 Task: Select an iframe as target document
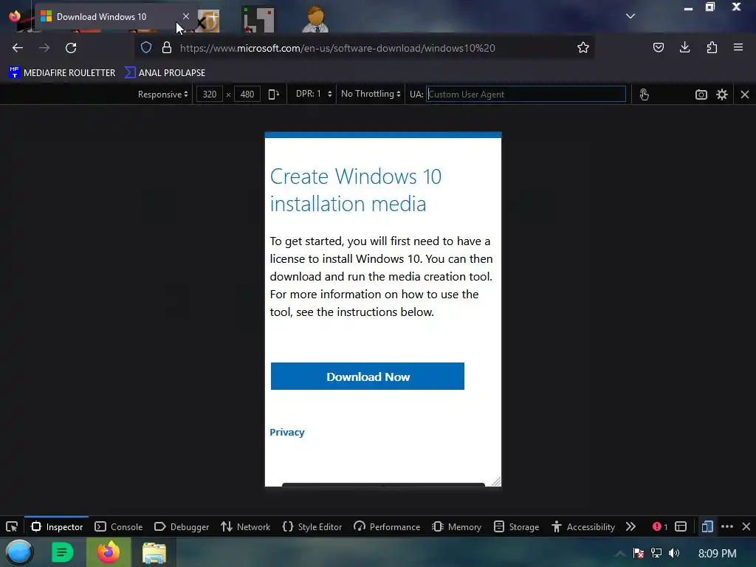681,526
